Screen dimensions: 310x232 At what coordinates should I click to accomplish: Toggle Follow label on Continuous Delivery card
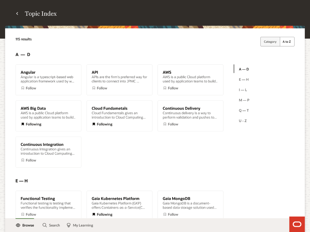click(x=173, y=124)
